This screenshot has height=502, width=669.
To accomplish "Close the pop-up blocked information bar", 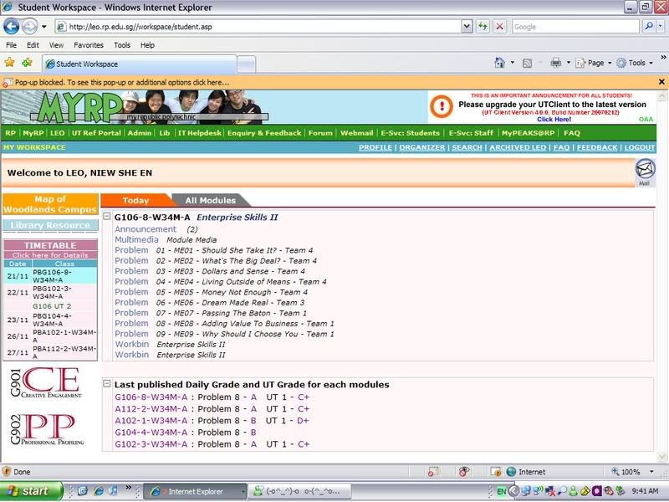I will point(661,82).
